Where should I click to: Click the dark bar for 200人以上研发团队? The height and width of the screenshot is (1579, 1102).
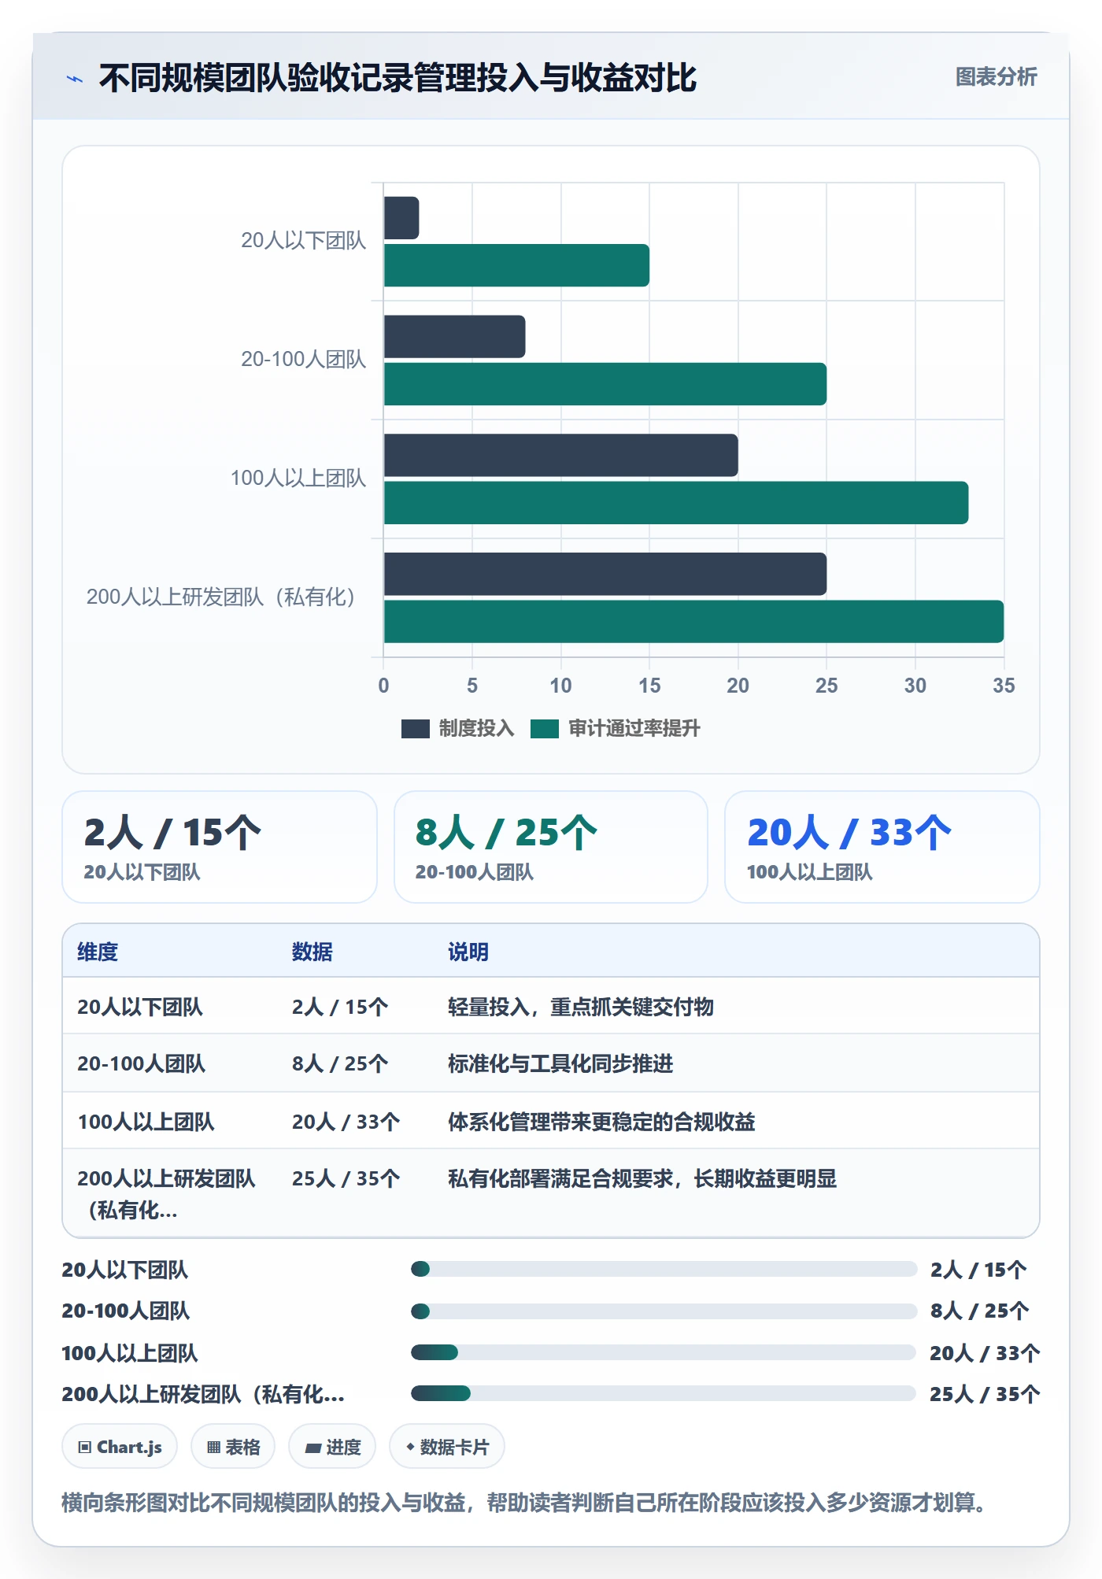605,574
